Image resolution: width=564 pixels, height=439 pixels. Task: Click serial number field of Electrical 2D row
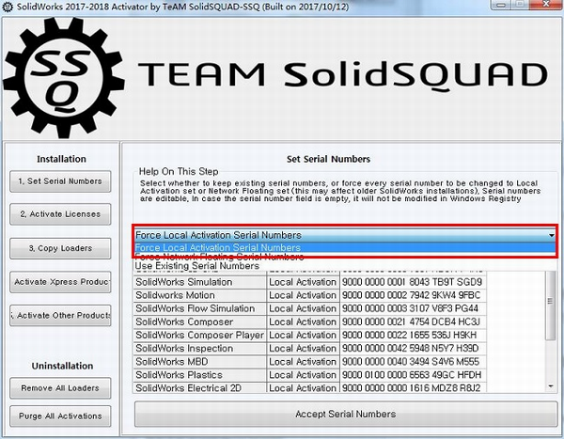[x=413, y=388]
